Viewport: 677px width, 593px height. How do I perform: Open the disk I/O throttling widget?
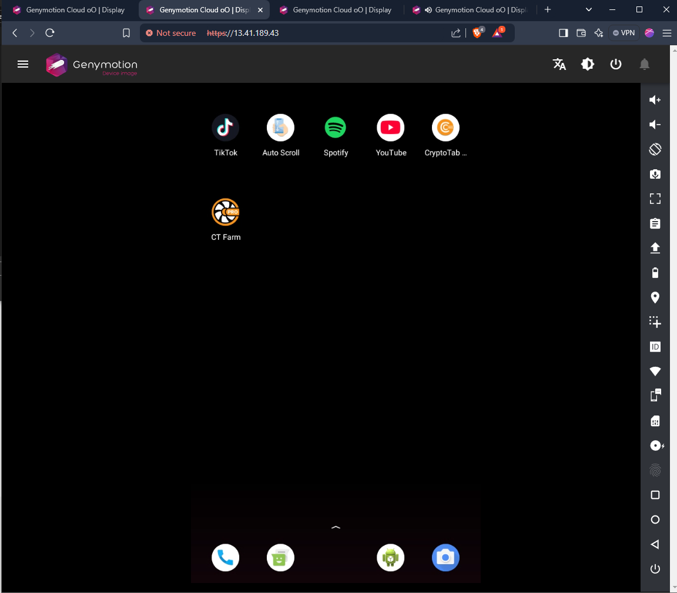(656, 445)
